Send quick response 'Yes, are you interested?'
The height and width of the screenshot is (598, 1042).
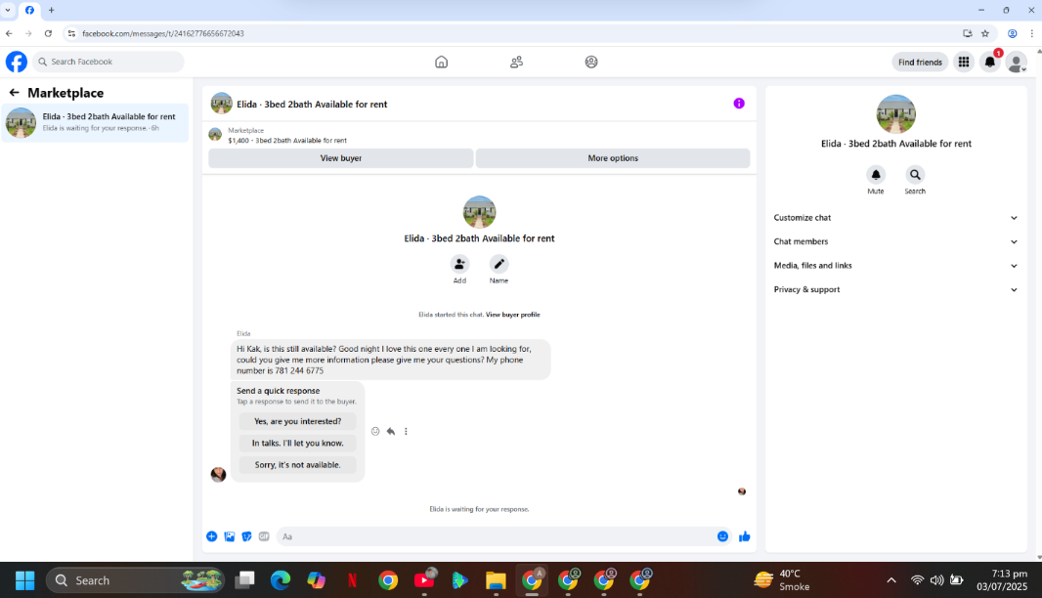point(298,421)
